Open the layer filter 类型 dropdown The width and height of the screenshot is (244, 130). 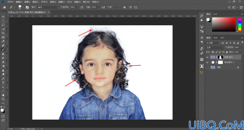tap(212, 43)
